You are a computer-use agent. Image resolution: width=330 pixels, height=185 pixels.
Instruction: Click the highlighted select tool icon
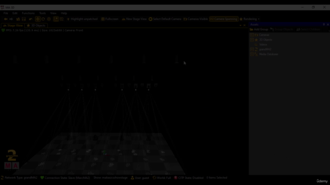point(56,19)
